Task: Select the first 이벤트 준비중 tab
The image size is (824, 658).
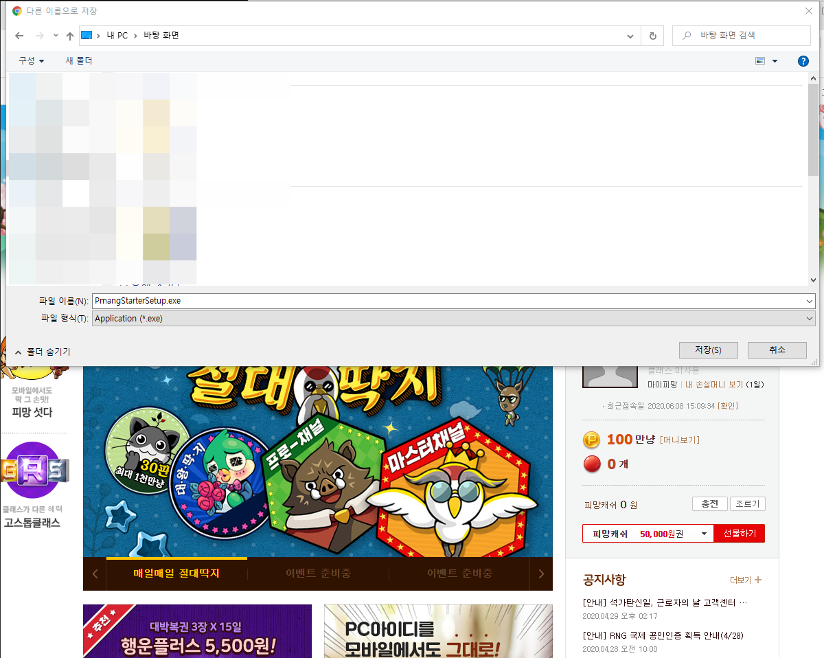Action: (319, 574)
